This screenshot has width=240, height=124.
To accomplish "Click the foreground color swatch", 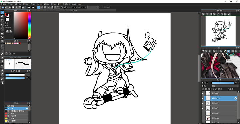I will (x=7, y=14).
